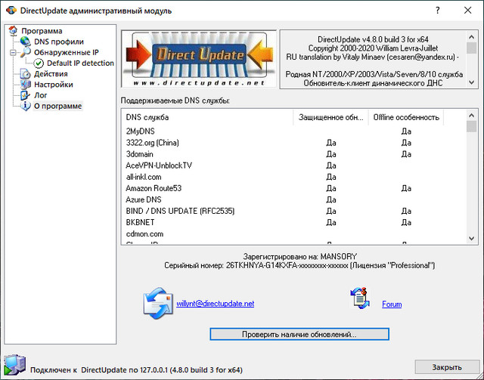Click the green checkmark icon for Default IP detection
The height and width of the screenshot is (380, 484).
point(39,63)
